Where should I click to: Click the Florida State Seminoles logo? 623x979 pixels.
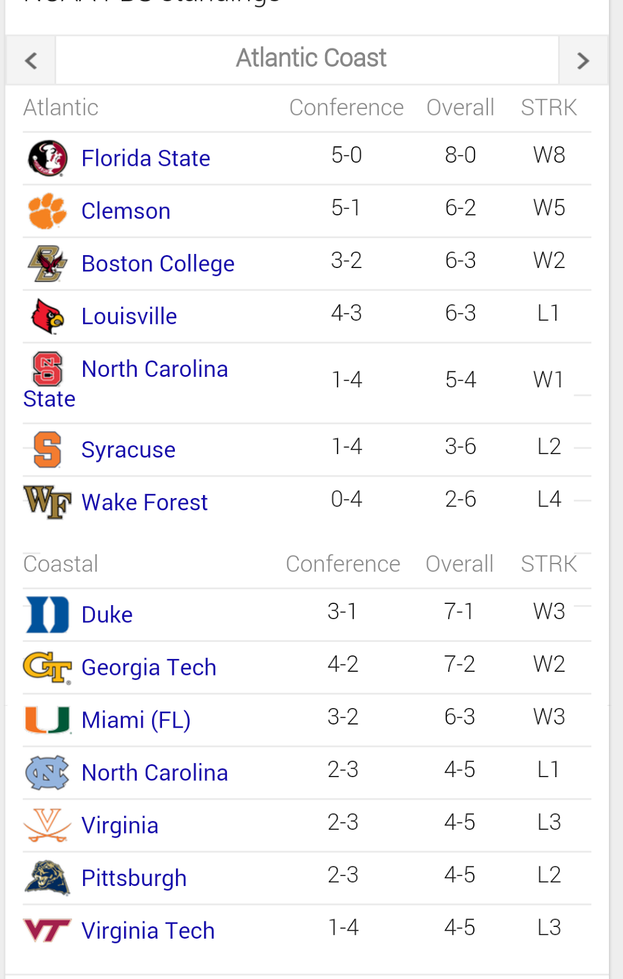click(48, 158)
